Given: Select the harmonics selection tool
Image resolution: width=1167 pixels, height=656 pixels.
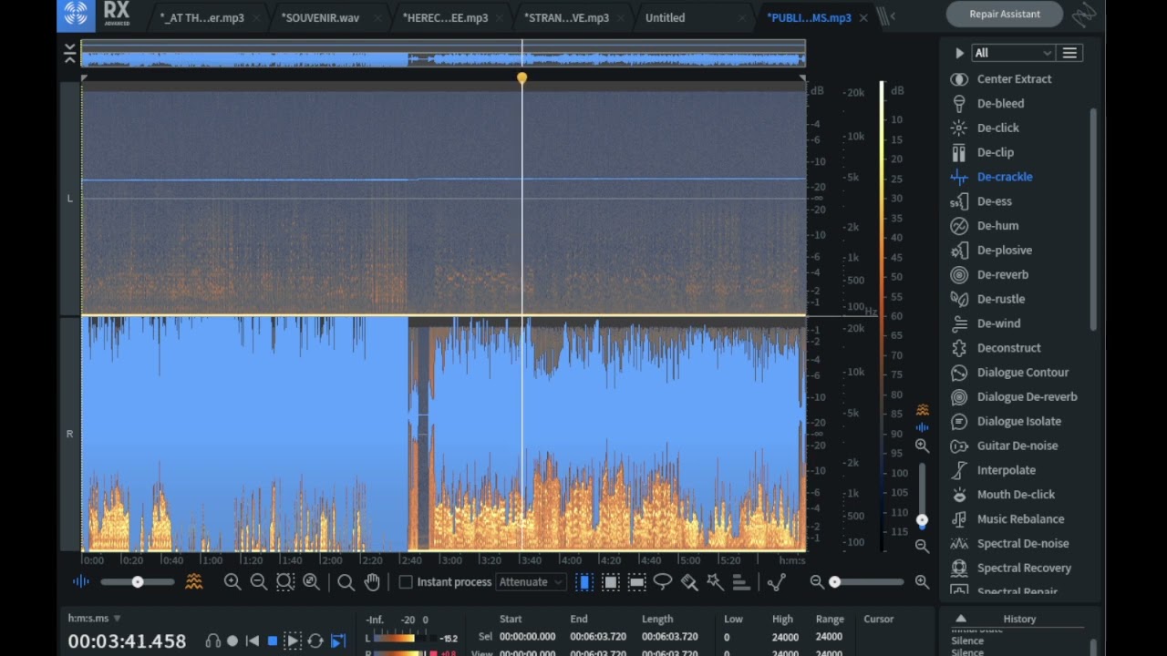Looking at the screenshot, I should tap(741, 582).
